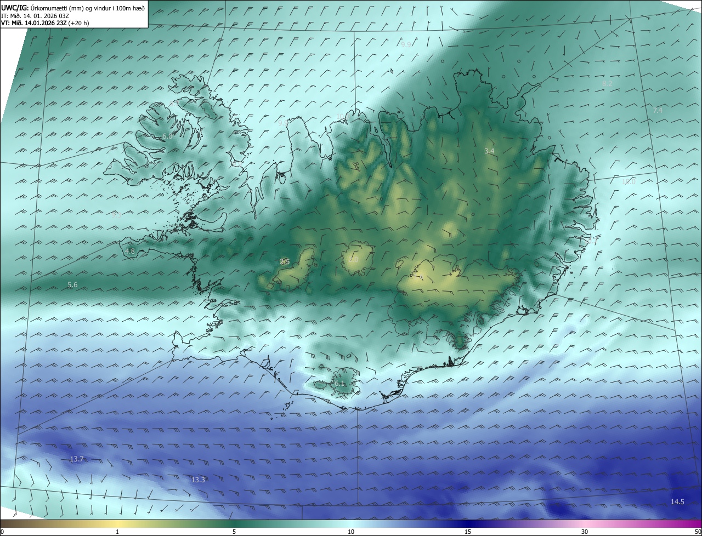Click the 6.1 value label in the south

click(x=339, y=384)
